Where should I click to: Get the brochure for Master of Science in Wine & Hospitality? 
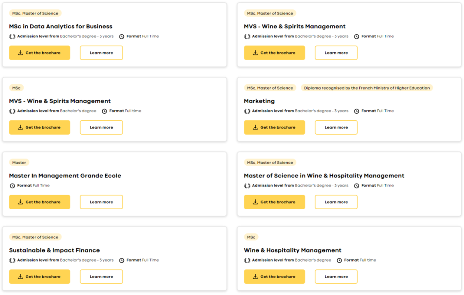pyautogui.click(x=274, y=202)
